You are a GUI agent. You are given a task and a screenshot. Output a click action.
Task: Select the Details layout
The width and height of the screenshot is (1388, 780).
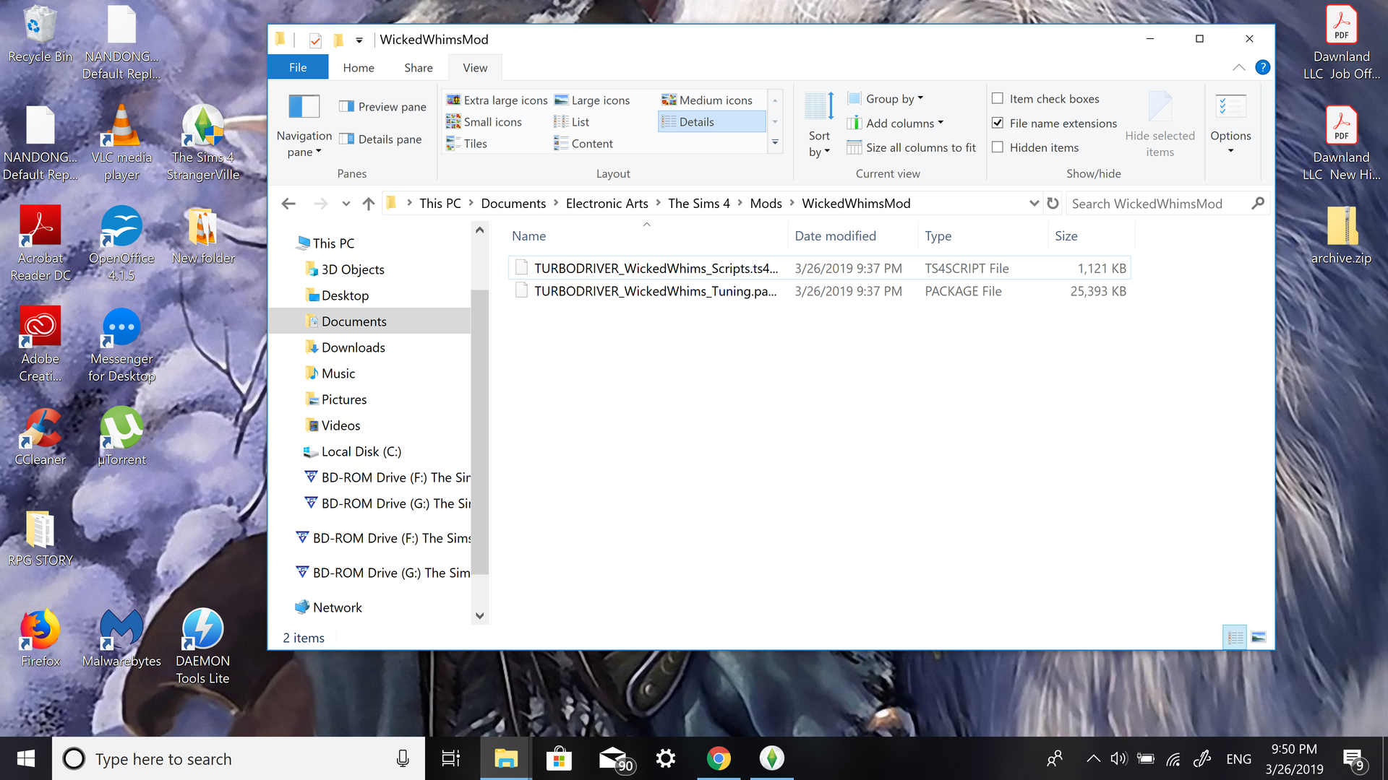pos(711,122)
